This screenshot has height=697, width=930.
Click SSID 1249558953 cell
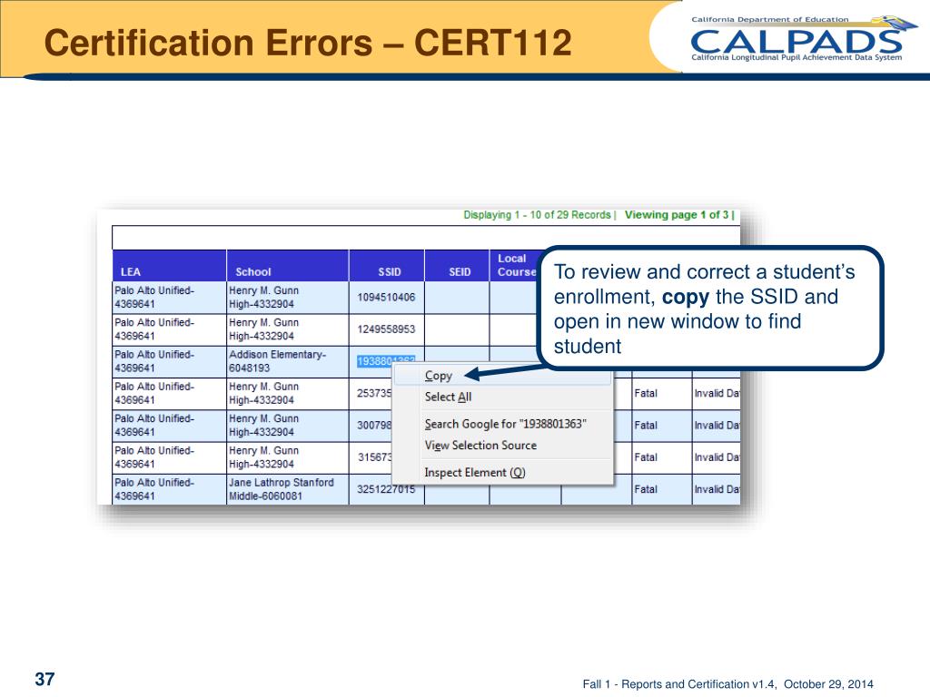click(x=387, y=329)
